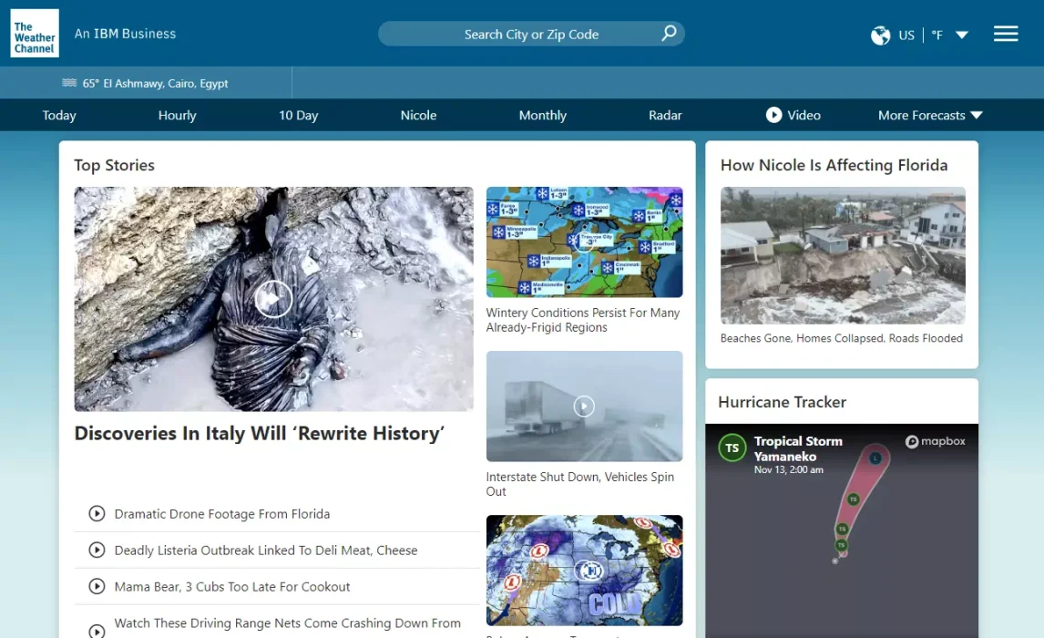Click the globe region icon
Image resolution: width=1044 pixels, height=638 pixels.
pos(880,36)
